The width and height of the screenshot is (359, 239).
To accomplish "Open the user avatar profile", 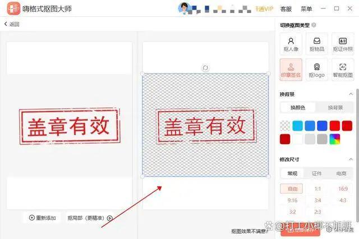I will (x=184, y=8).
